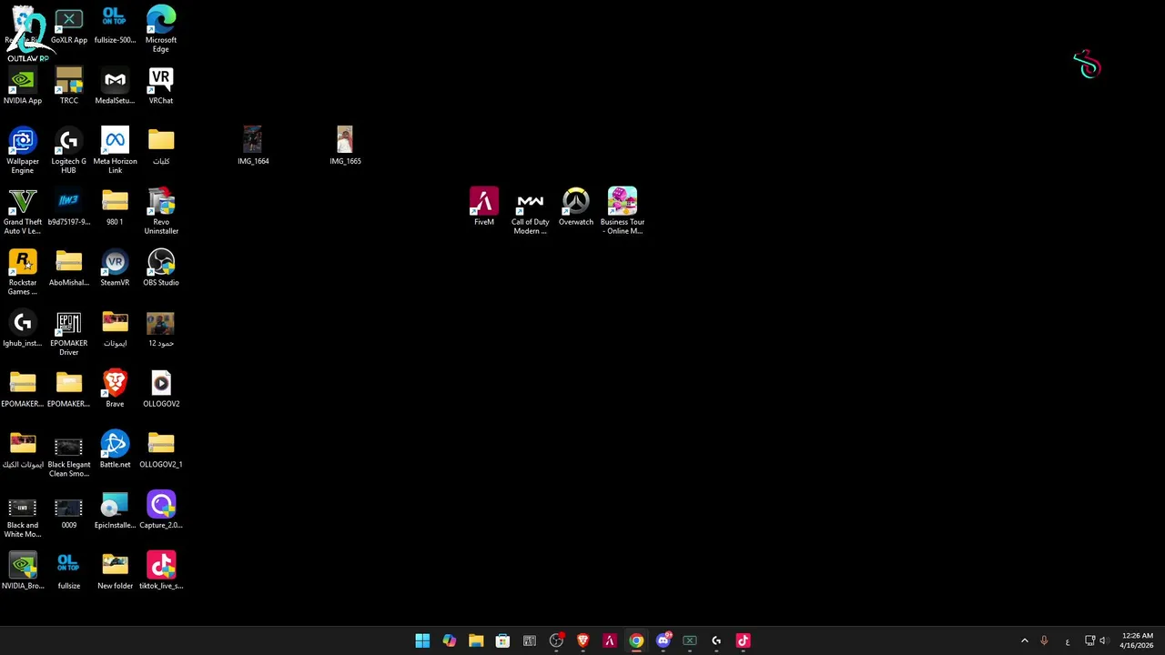Select the TRCC desktop icon
The image size is (1165, 655).
[69, 87]
